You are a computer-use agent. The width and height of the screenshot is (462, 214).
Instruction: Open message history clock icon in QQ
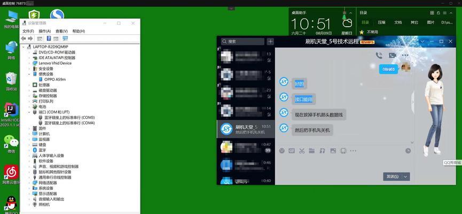point(408,151)
